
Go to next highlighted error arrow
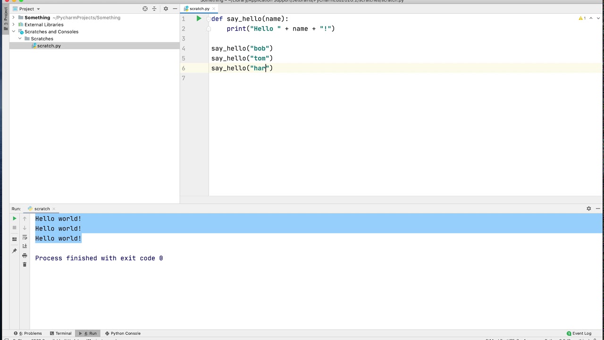(x=598, y=18)
